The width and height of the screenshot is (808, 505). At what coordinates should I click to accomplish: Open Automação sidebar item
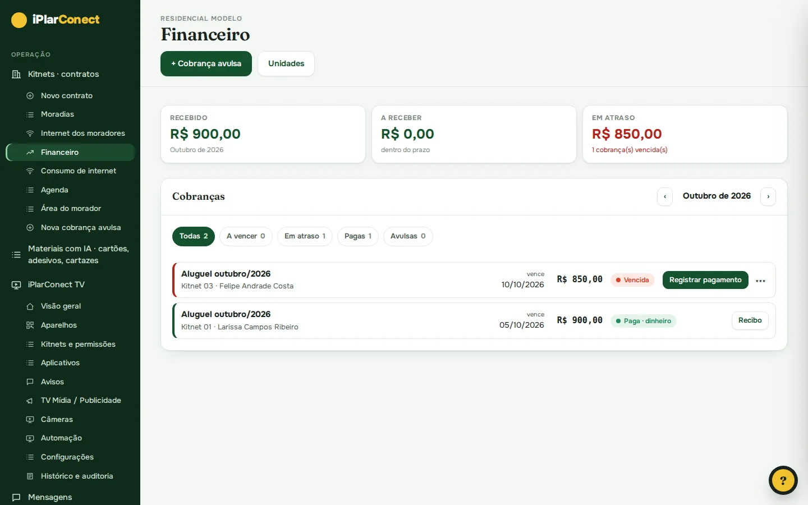[70, 438]
